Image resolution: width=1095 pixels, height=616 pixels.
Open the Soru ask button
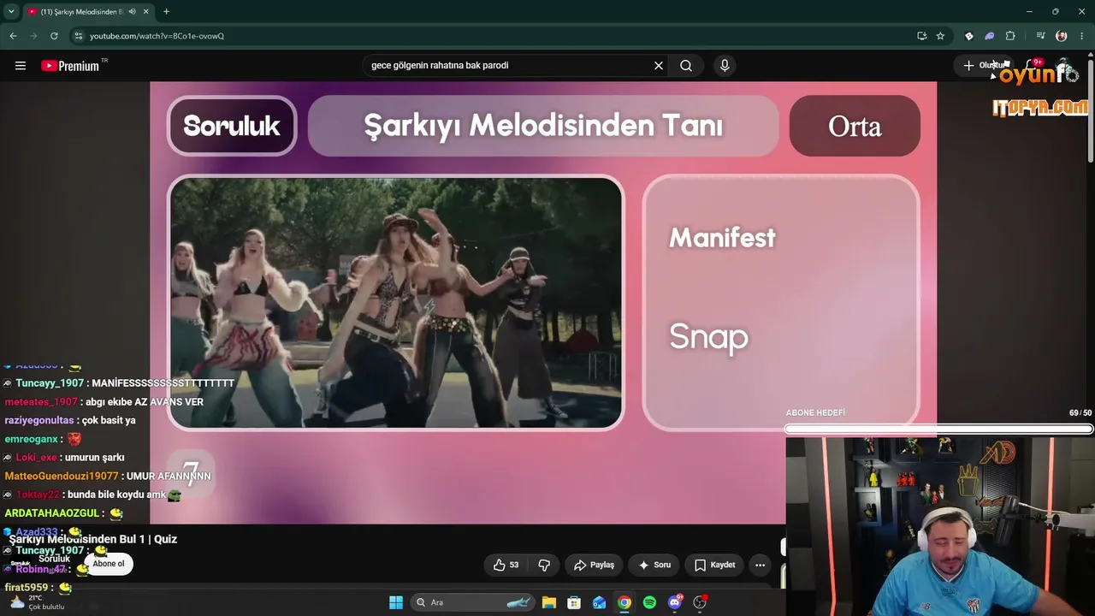tap(654, 565)
